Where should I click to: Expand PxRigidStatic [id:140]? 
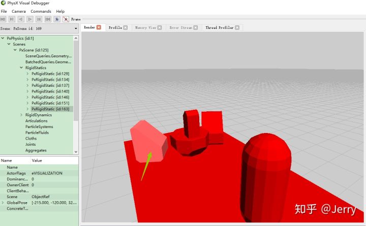click(x=27, y=91)
